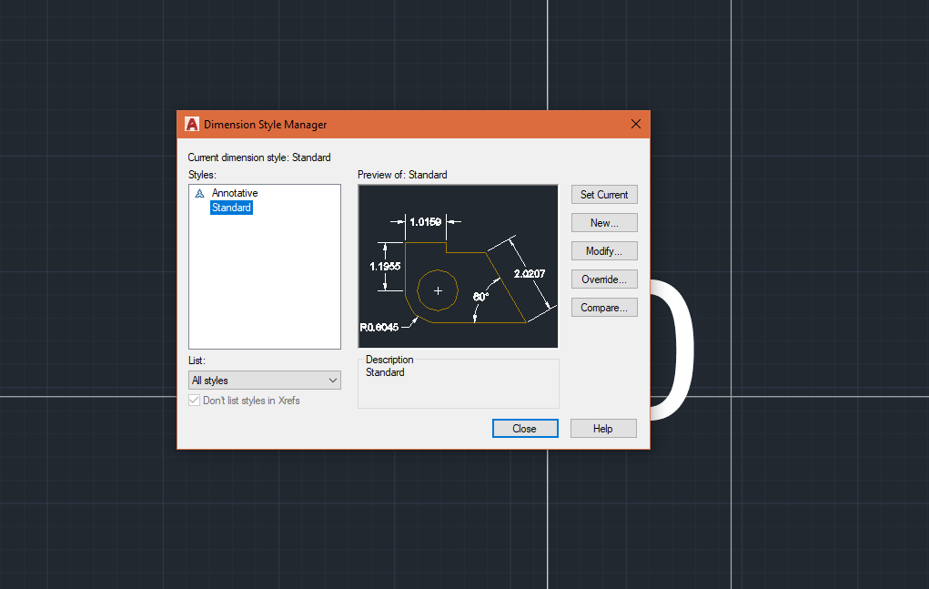Open the Compare dimension styles dialog
Image resolution: width=929 pixels, height=589 pixels.
(603, 307)
